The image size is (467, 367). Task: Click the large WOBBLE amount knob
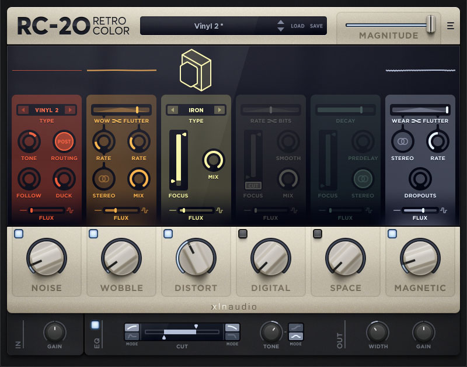point(121,258)
